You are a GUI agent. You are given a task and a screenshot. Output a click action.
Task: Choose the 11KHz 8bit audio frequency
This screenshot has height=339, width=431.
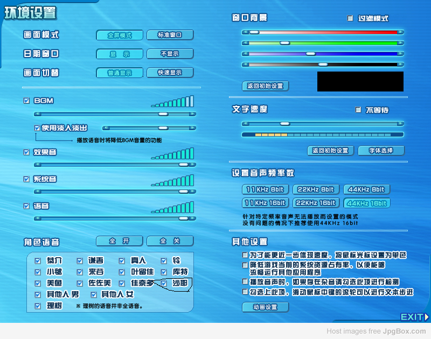266,189
